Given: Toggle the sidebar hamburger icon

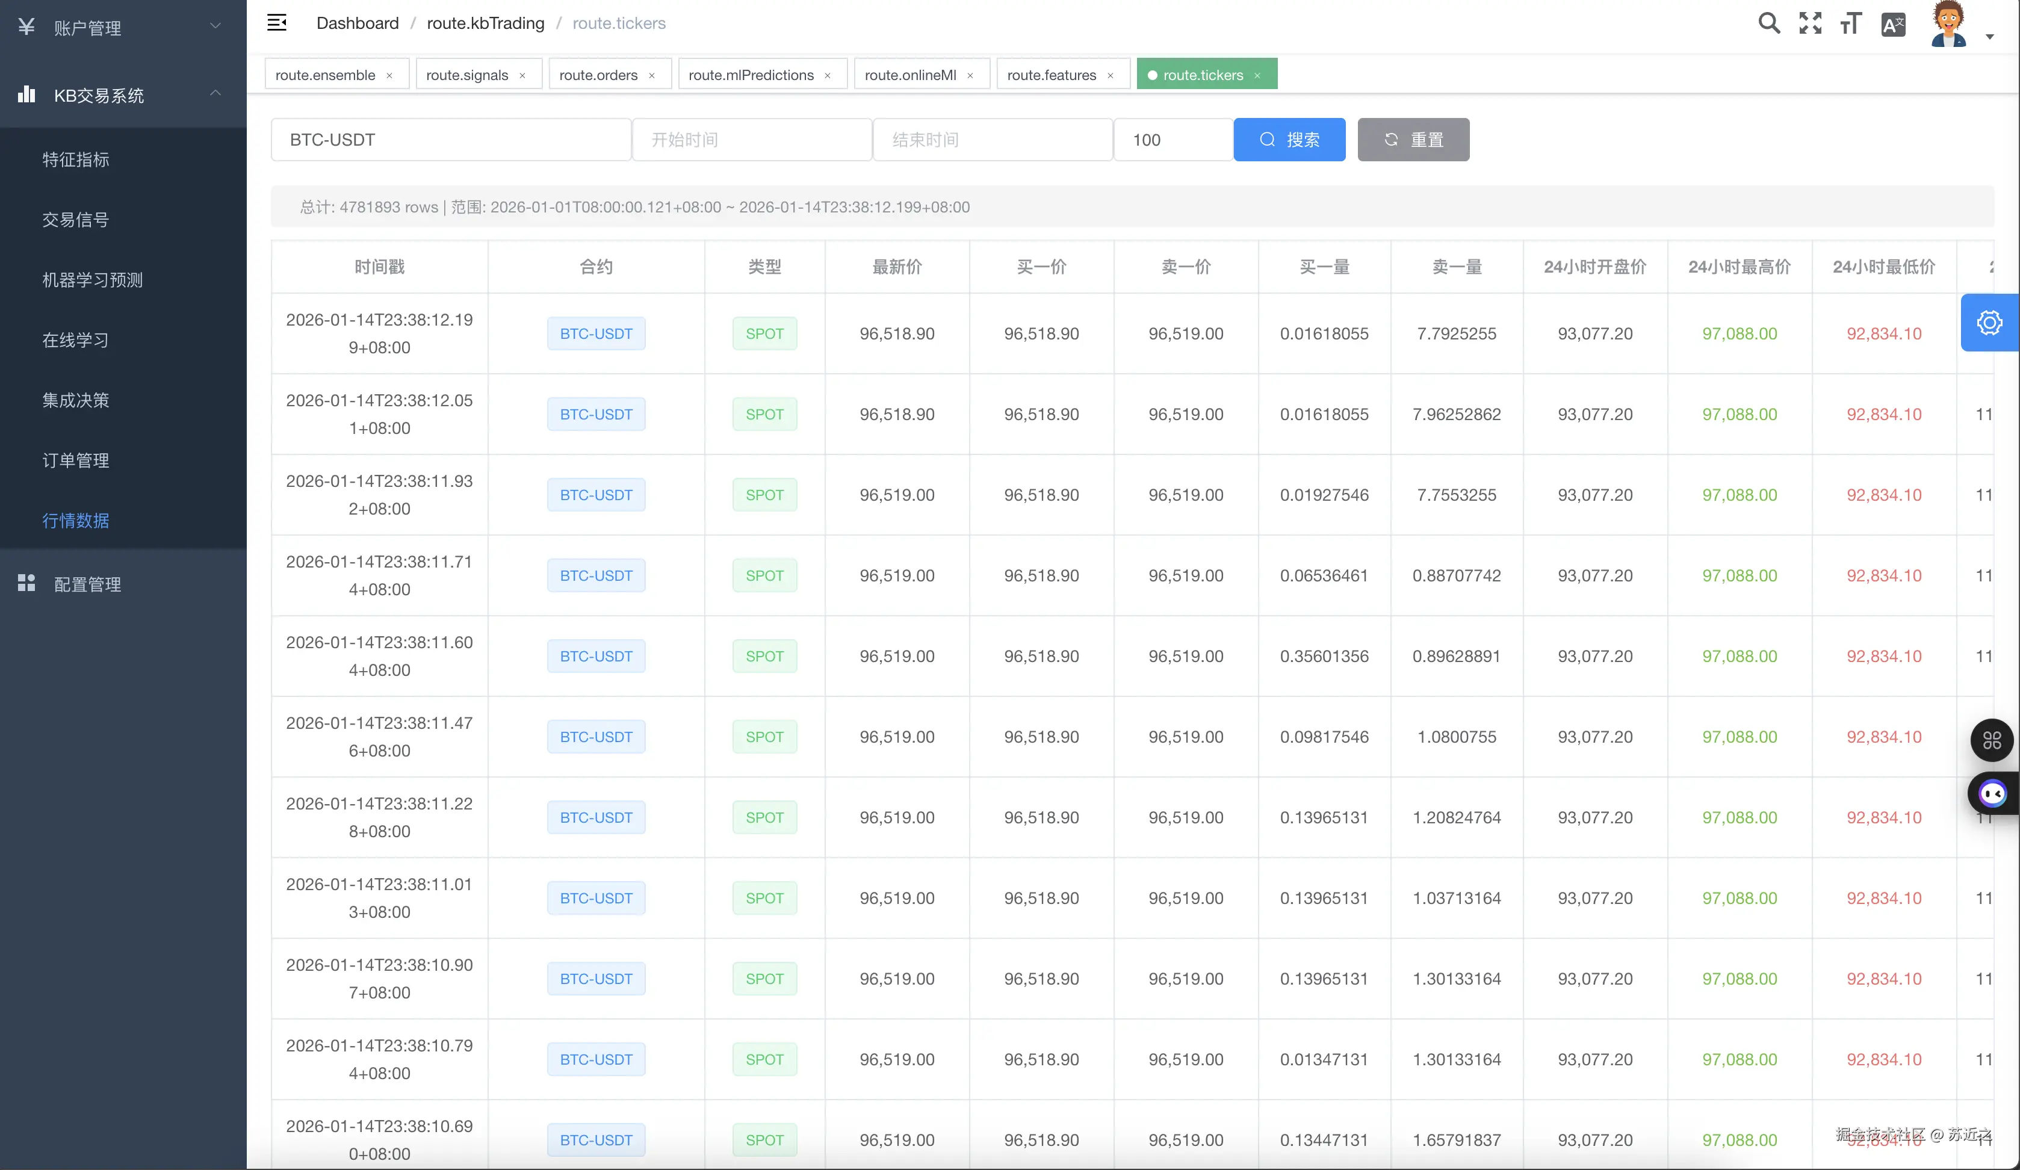Looking at the screenshot, I should [x=276, y=22].
